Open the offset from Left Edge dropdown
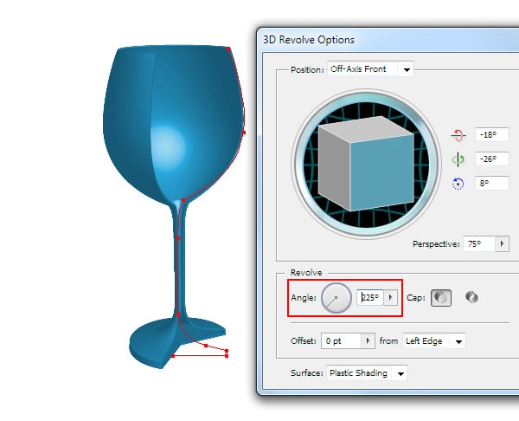519x421 pixels. coord(434,341)
